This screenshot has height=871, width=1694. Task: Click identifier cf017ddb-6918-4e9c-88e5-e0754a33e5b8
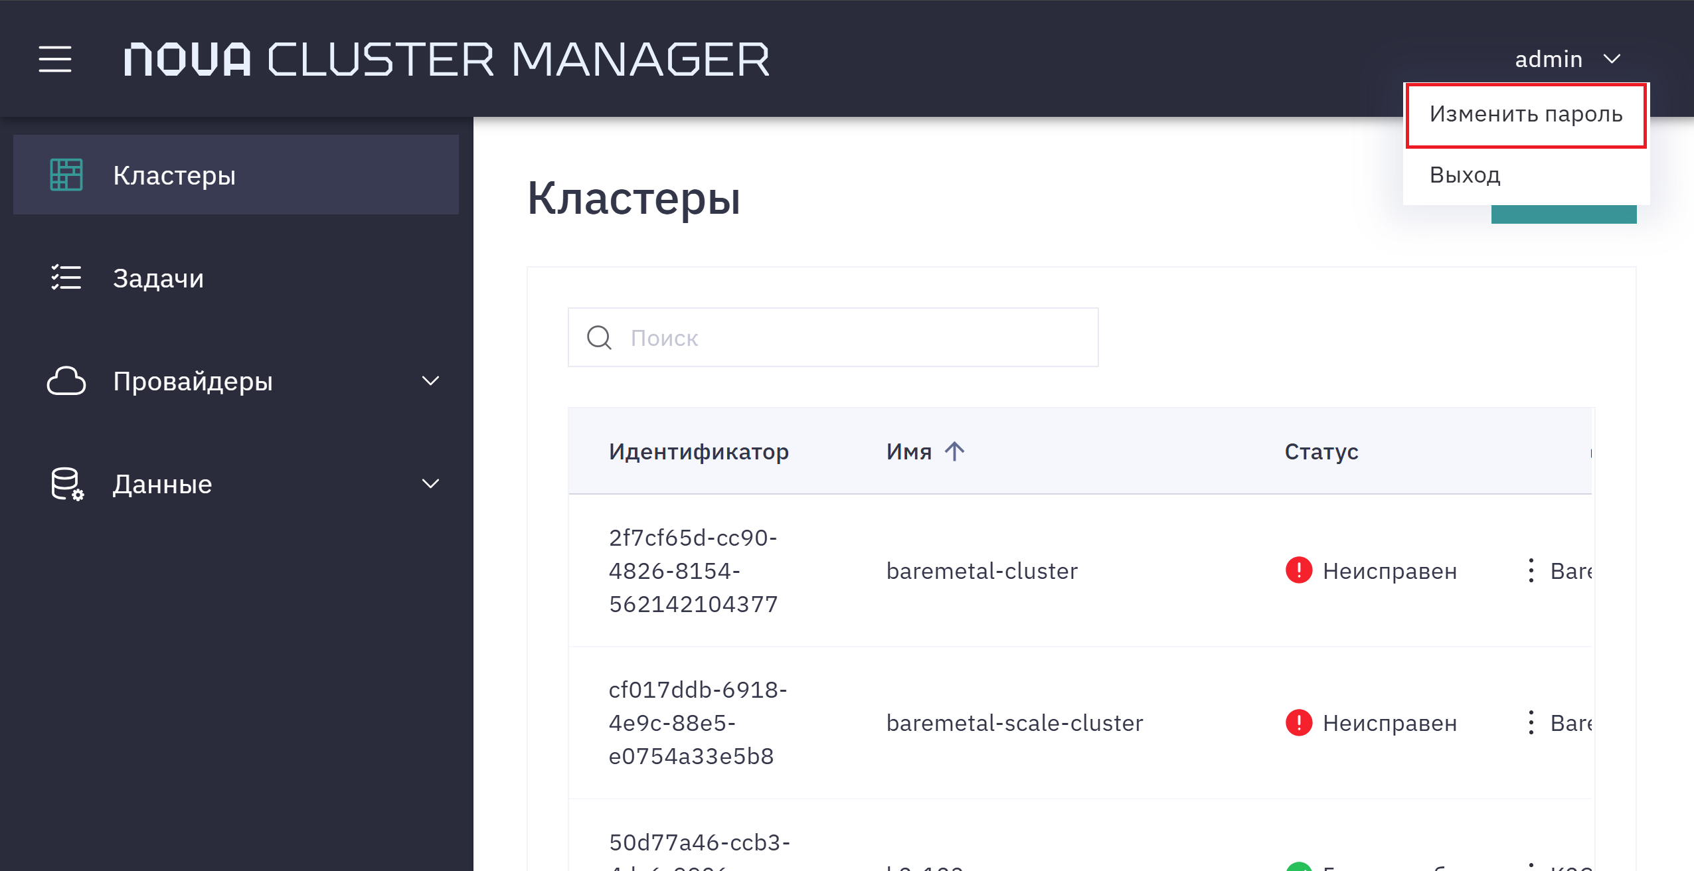point(698,722)
